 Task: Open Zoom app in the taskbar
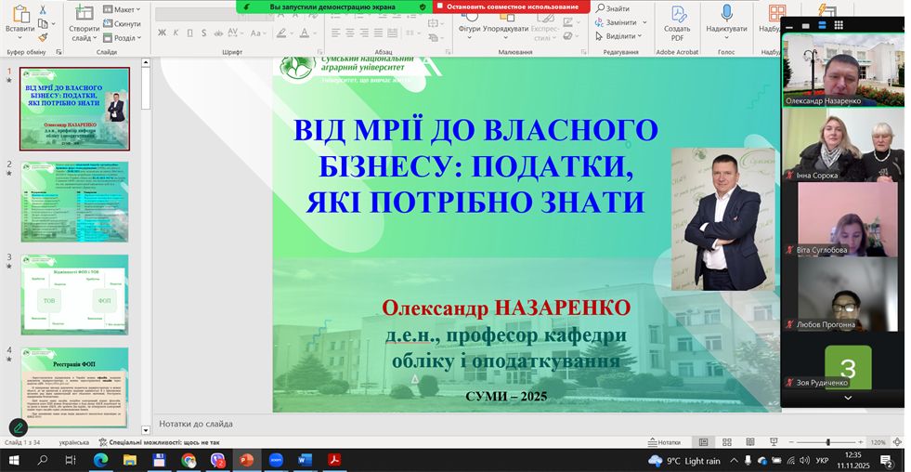[x=276, y=460]
